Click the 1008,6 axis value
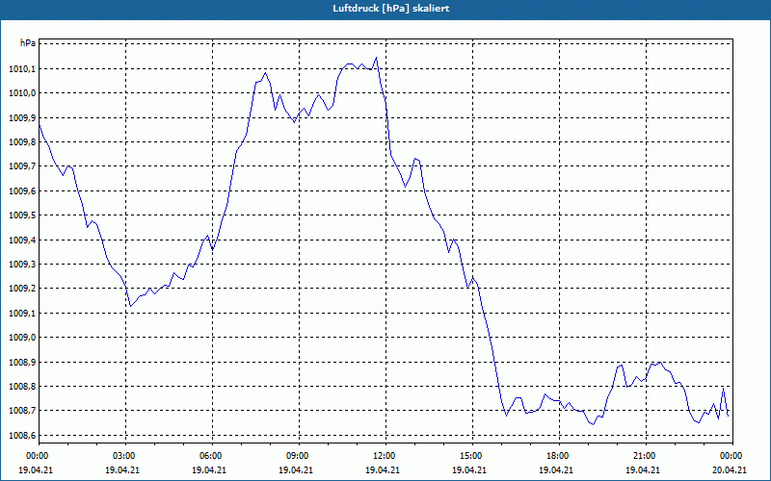The width and height of the screenshot is (771, 481). tap(22, 436)
